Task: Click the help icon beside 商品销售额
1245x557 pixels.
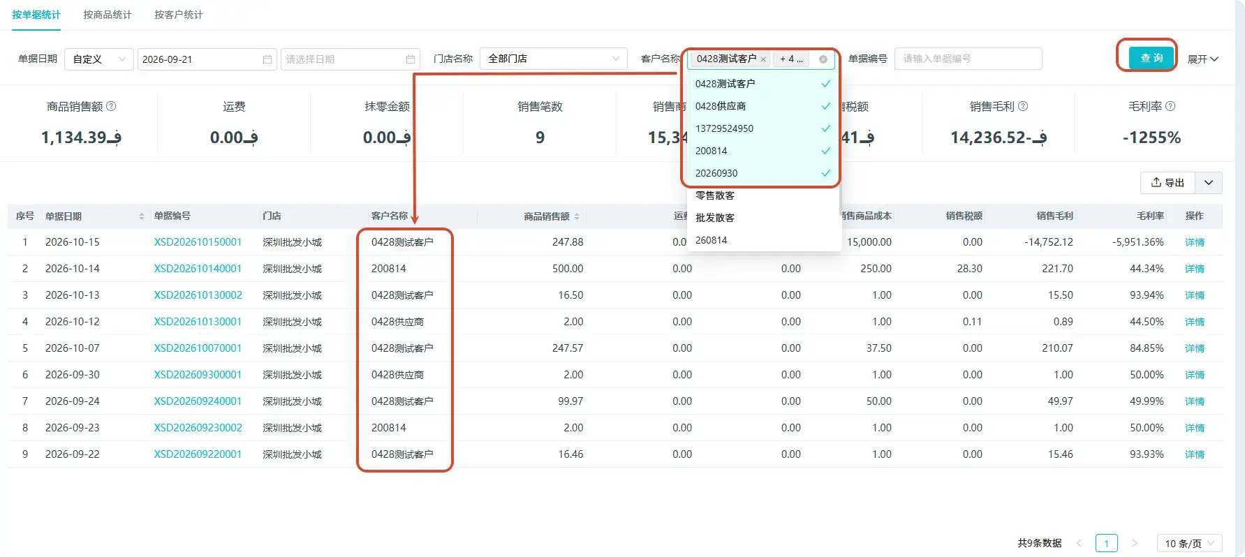Action: coord(111,106)
